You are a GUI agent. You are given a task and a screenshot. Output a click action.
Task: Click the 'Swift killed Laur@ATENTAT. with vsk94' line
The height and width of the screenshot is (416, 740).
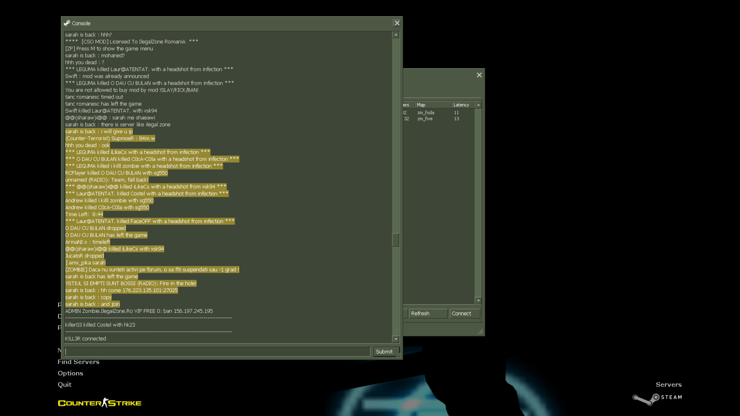click(x=111, y=111)
